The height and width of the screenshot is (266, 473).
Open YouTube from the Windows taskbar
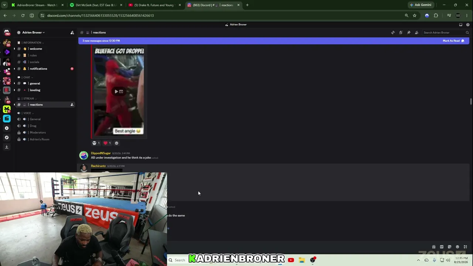coord(291,260)
